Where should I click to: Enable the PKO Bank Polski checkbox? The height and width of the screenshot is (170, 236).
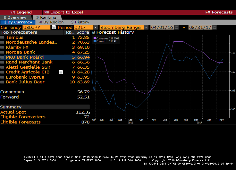click(x=2, y=57)
